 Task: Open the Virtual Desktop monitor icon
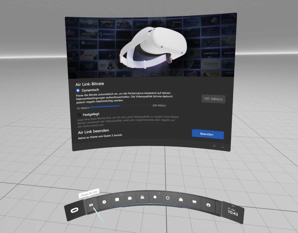pyautogui.click(x=194, y=202)
